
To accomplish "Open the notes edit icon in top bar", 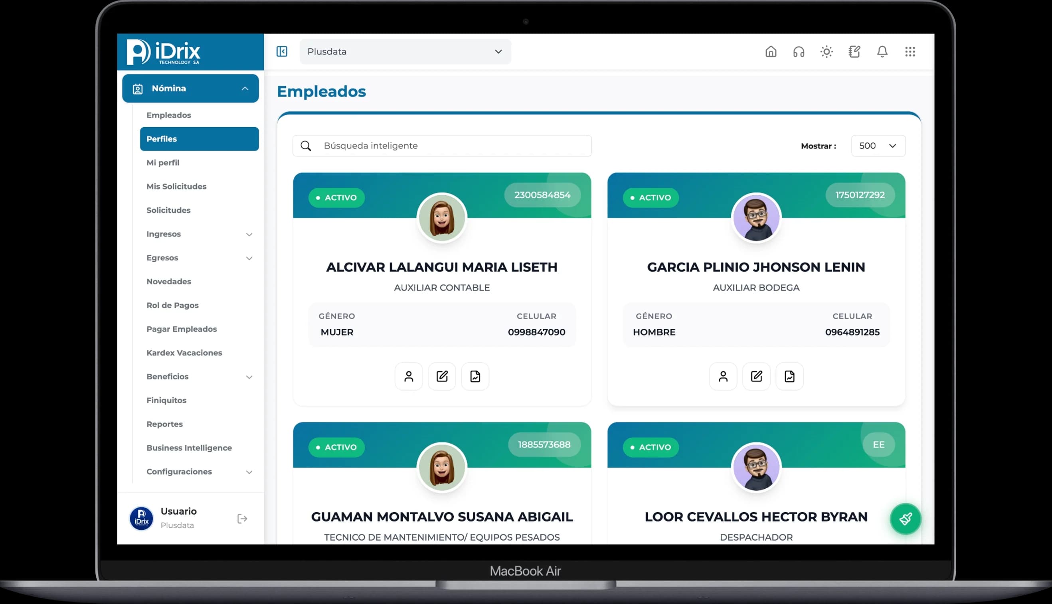I will click(854, 51).
